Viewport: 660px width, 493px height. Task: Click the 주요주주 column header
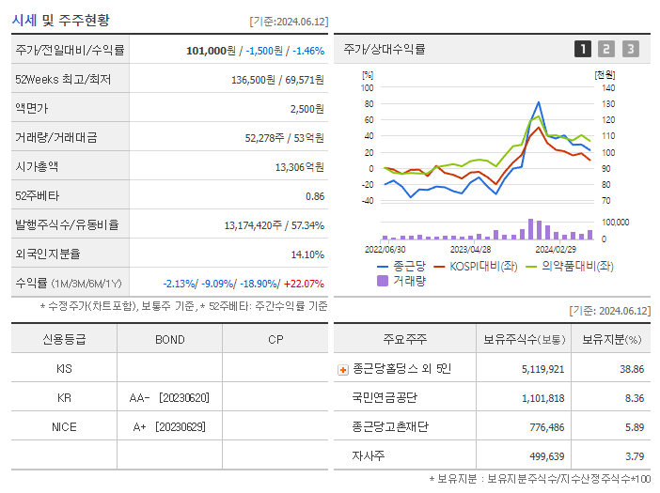click(x=405, y=339)
